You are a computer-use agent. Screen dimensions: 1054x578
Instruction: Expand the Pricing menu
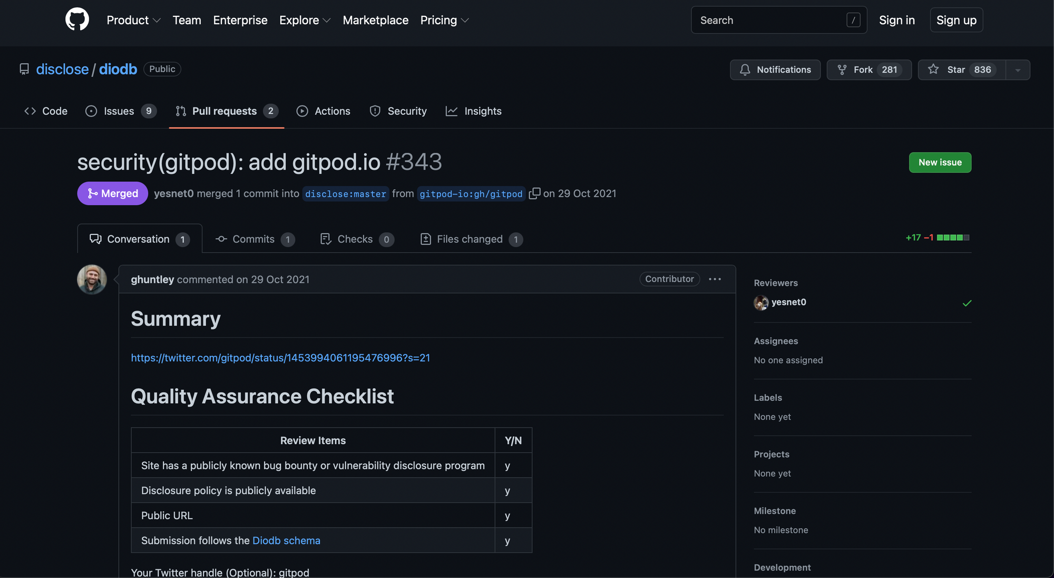pos(444,20)
